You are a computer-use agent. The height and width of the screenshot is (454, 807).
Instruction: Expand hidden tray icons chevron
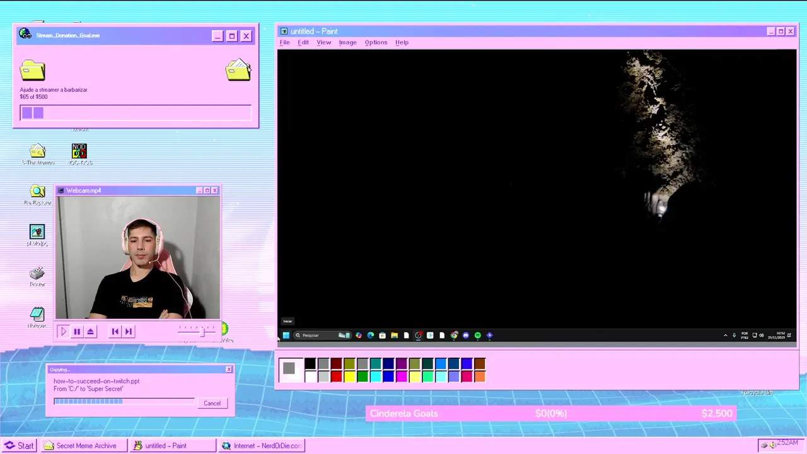pyautogui.click(x=726, y=335)
